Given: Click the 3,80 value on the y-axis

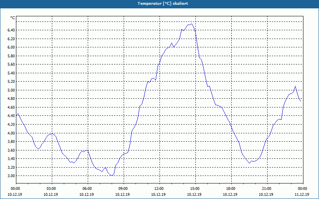Looking at the screenshot, I should pyautogui.click(x=12, y=142).
